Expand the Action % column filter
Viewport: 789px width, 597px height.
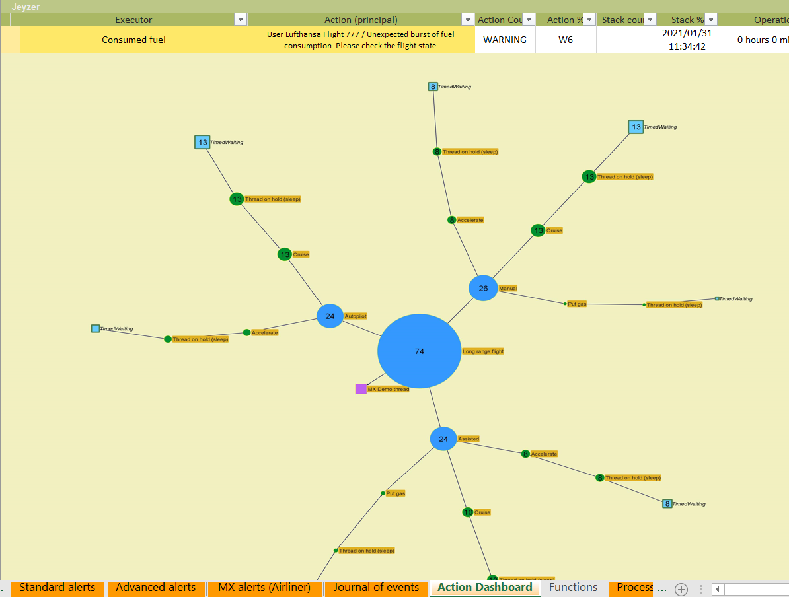point(589,20)
